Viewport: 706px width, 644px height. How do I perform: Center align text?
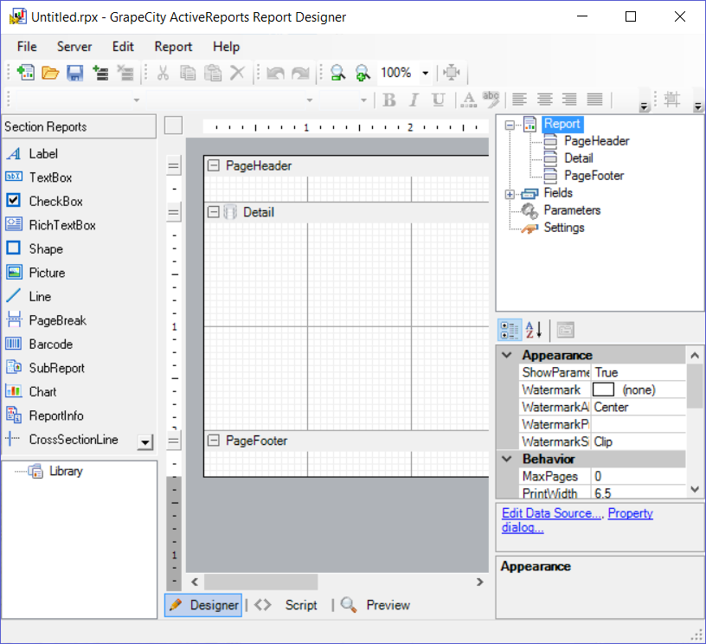point(544,100)
